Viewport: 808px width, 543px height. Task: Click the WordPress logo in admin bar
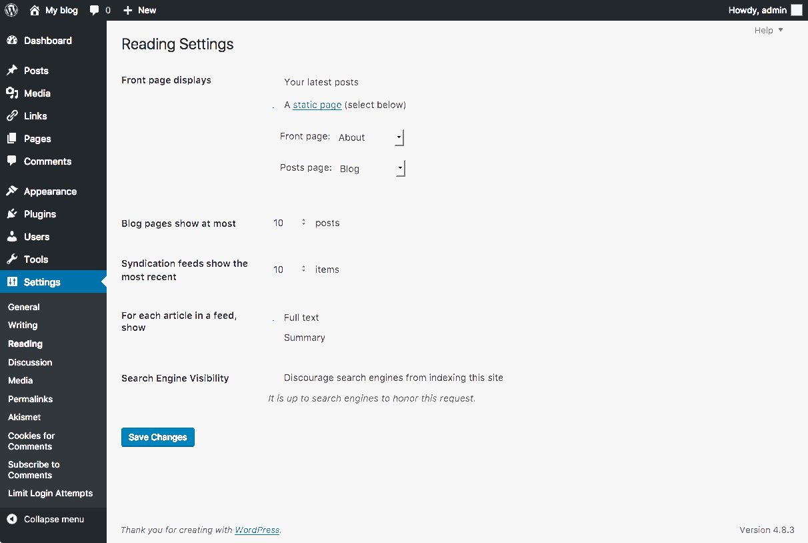click(11, 10)
